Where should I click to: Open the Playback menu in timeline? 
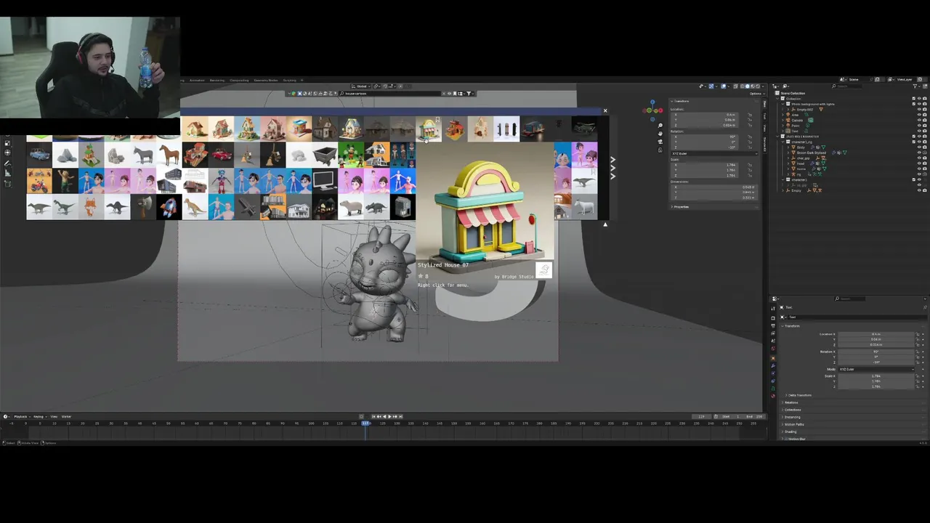click(21, 417)
